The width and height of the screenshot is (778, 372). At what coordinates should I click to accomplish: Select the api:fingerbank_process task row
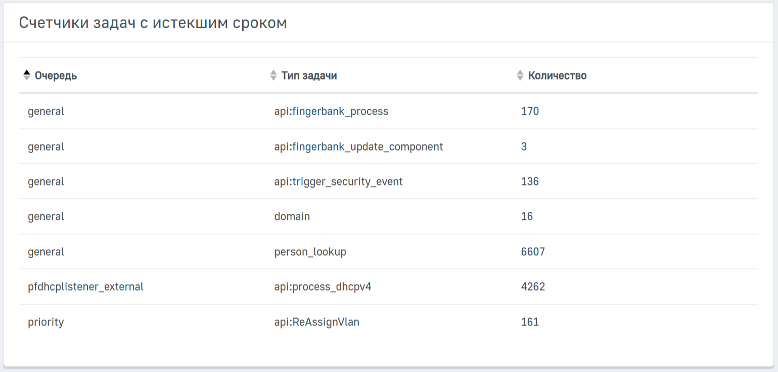331,111
